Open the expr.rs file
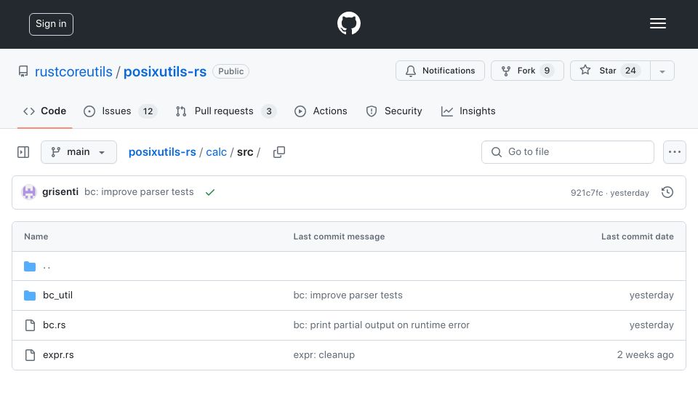Viewport: 698px width, 393px height. (58, 355)
